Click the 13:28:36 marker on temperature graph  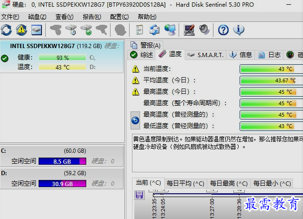239,209
